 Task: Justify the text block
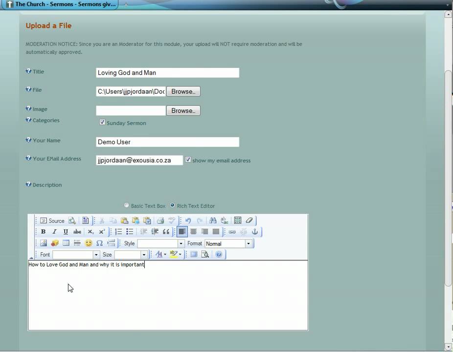(x=216, y=232)
